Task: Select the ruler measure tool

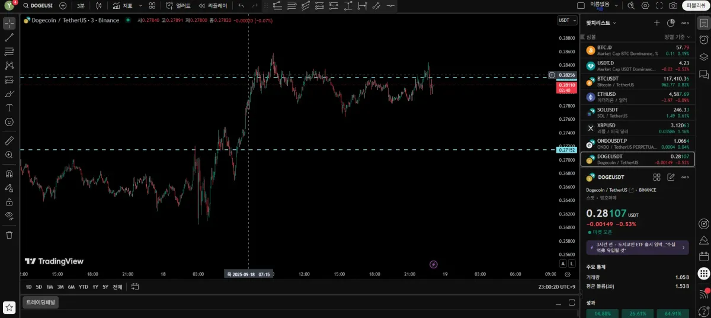Action: coord(9,140)
